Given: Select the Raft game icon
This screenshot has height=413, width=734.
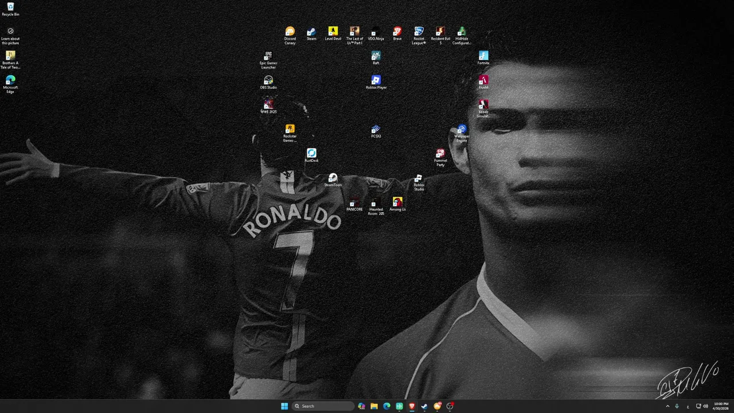Looking at the screenshot, I should click(376, 58).
